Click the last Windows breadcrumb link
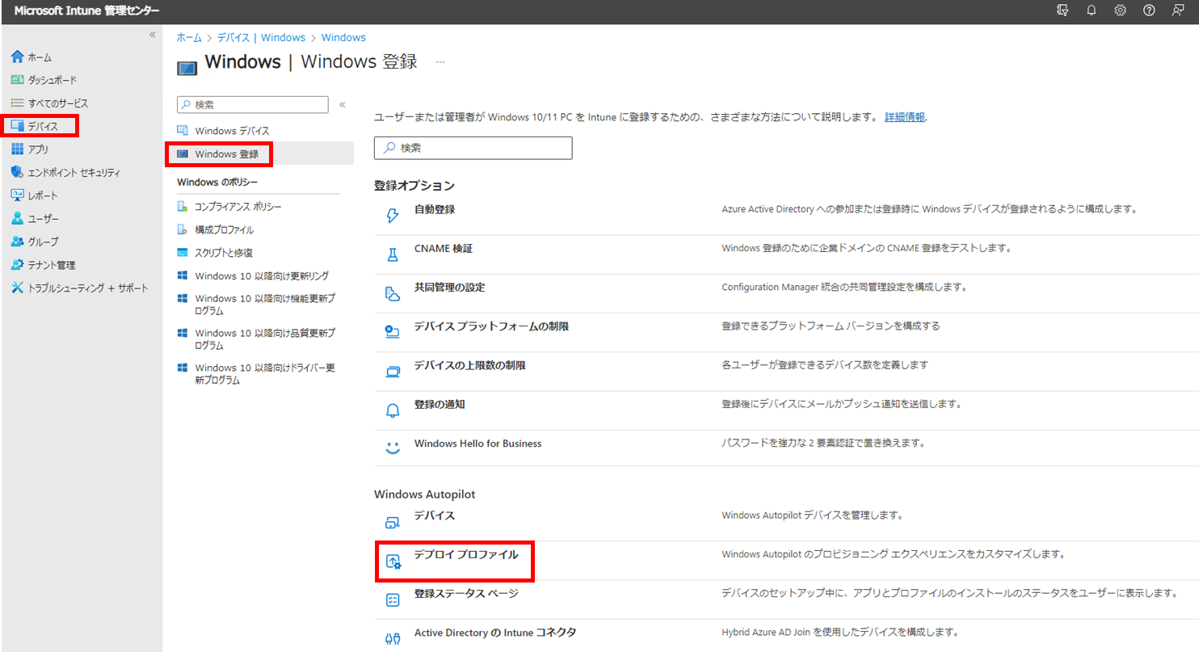This screenshot has height=652, width=1199. pyautogui.click(x=343, y=37)
